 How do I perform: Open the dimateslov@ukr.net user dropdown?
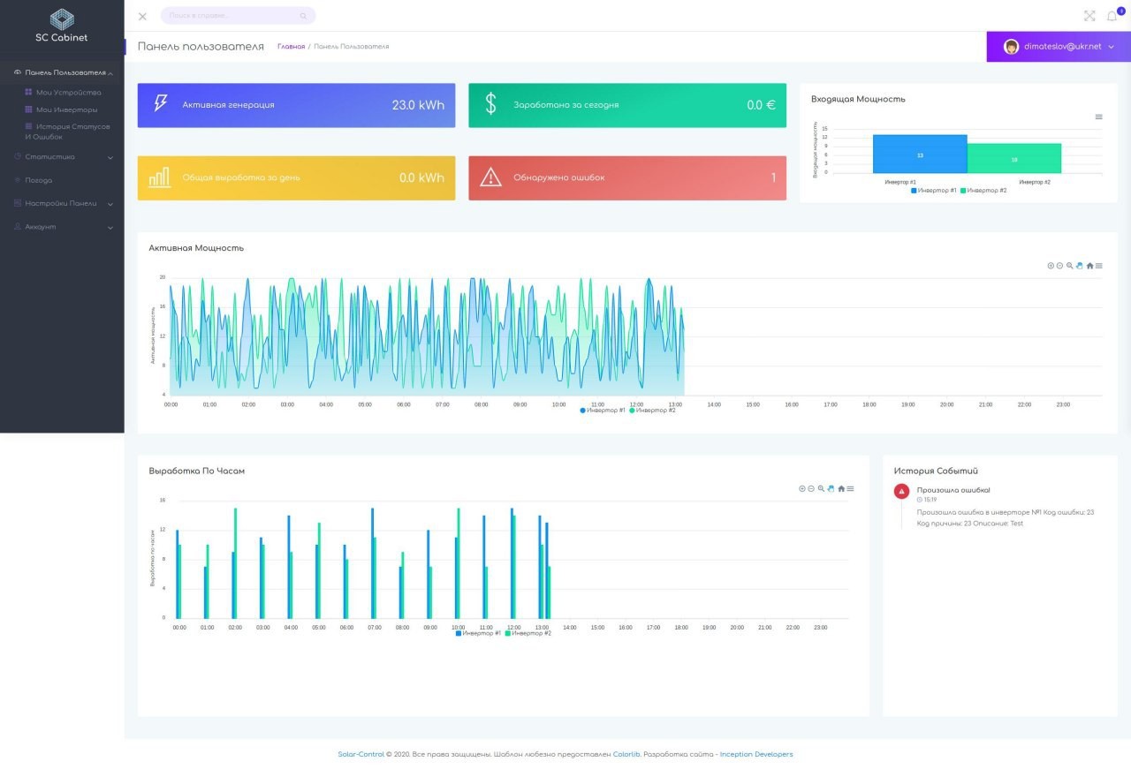(1059, 47)
